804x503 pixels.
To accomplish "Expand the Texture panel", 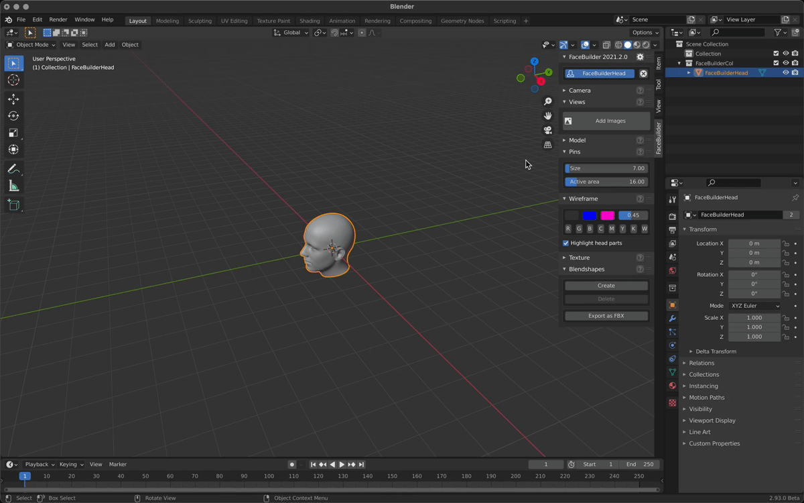I will 579,258.
